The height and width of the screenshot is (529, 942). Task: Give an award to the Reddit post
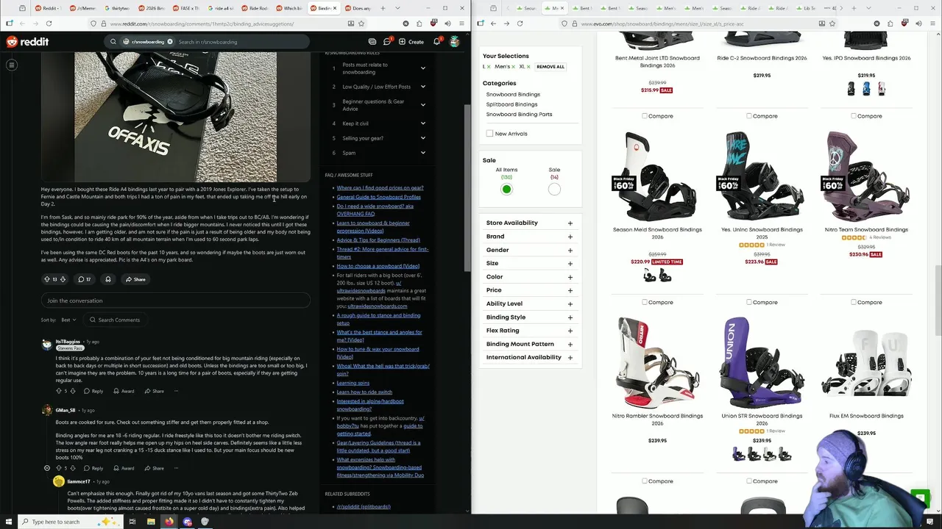point(108,279)
